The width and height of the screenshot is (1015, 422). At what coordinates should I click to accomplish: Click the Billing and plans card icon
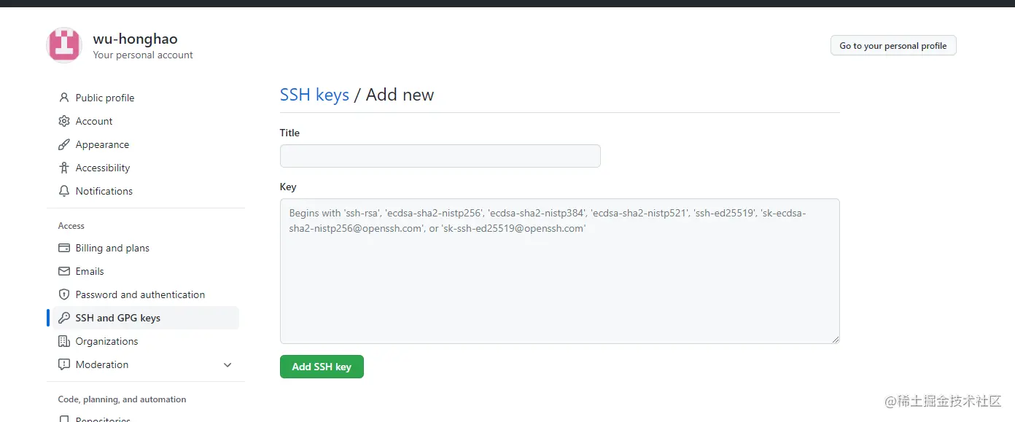64,248
